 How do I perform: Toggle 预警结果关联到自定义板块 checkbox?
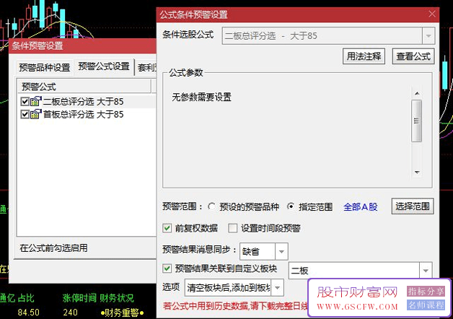click(x=167, y=268)
